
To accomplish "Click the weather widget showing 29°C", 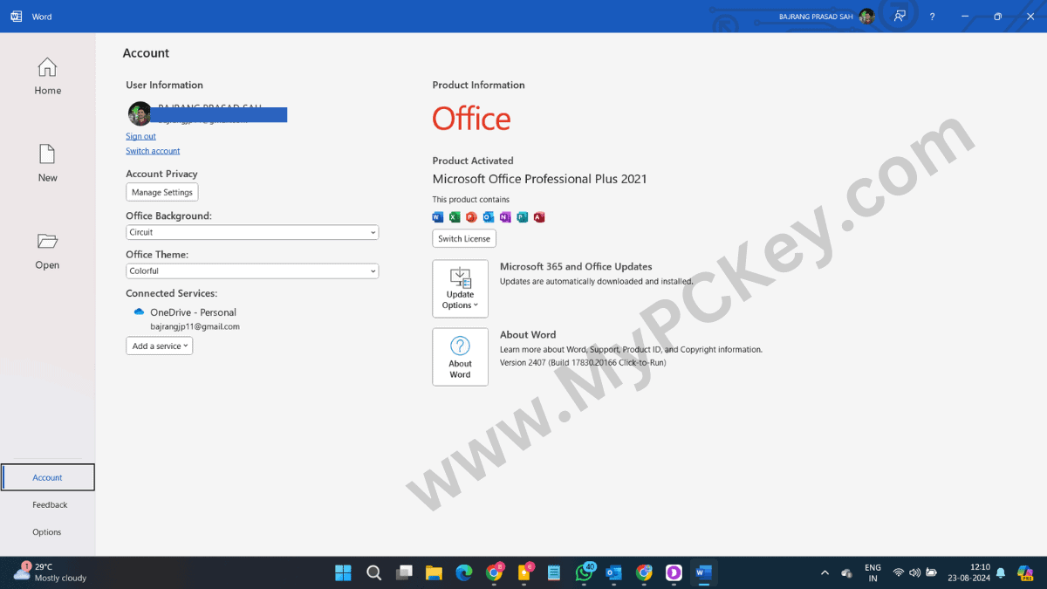I will [51, 572].
